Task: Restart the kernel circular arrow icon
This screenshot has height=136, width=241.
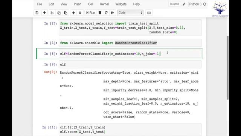Action: pos(106,13)
